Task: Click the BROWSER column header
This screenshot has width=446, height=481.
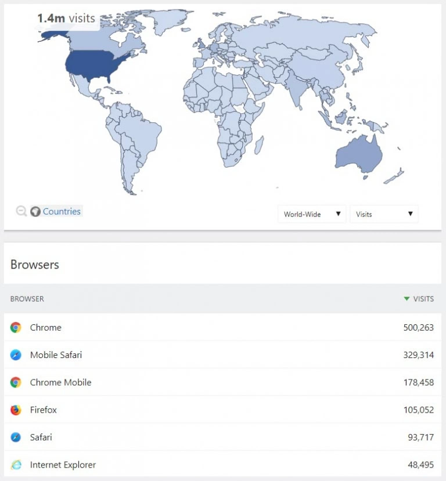Action: [27, 299]
